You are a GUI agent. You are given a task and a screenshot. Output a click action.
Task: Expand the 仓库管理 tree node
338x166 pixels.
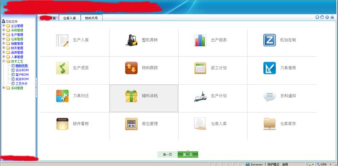click(x=4, y=39)
